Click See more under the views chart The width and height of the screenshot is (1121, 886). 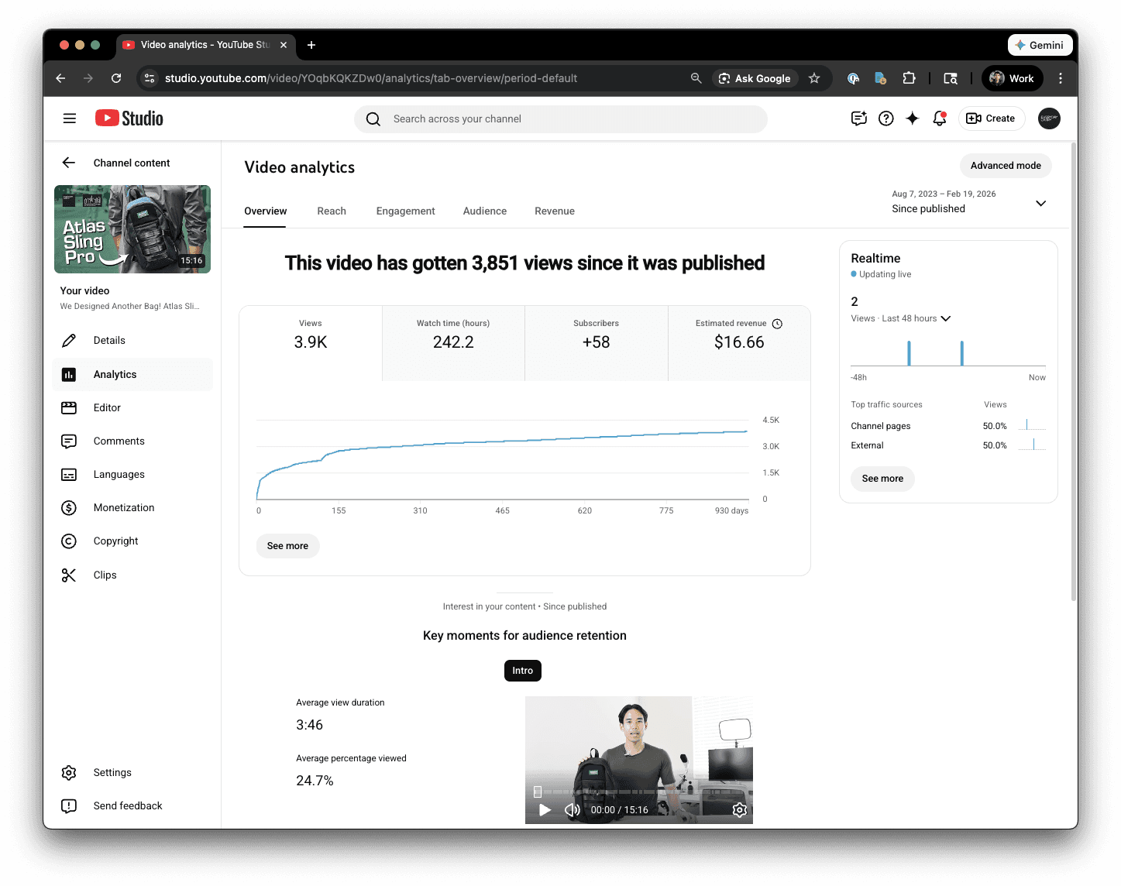pos(287,546)
